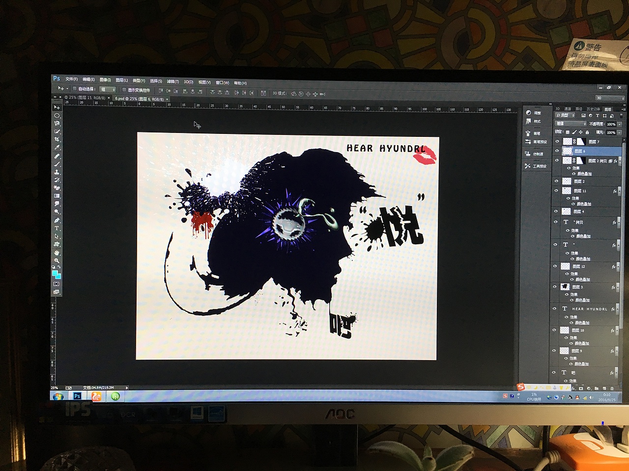Toggle the 自动选择 auto-select checkbox
This screenshot has height=471, width=629.
point(75,89)
